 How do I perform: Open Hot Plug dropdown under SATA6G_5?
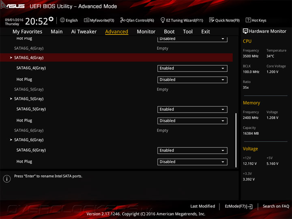click(x=192, y=121)
